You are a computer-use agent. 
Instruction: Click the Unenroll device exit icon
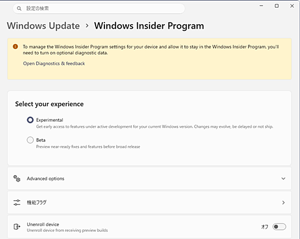tap(17, 227)
